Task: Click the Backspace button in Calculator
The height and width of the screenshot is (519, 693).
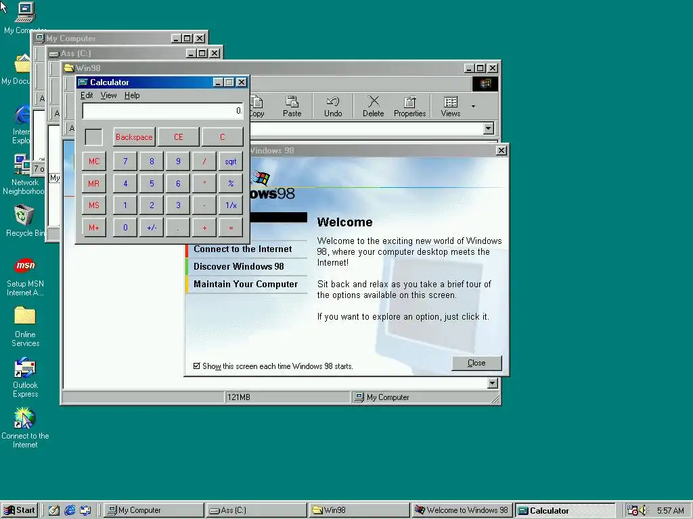Action: (135, 137)
